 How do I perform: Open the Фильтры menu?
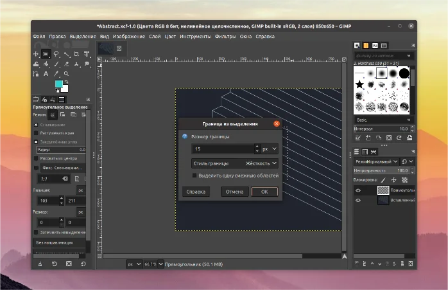click(x=225, y=37)
